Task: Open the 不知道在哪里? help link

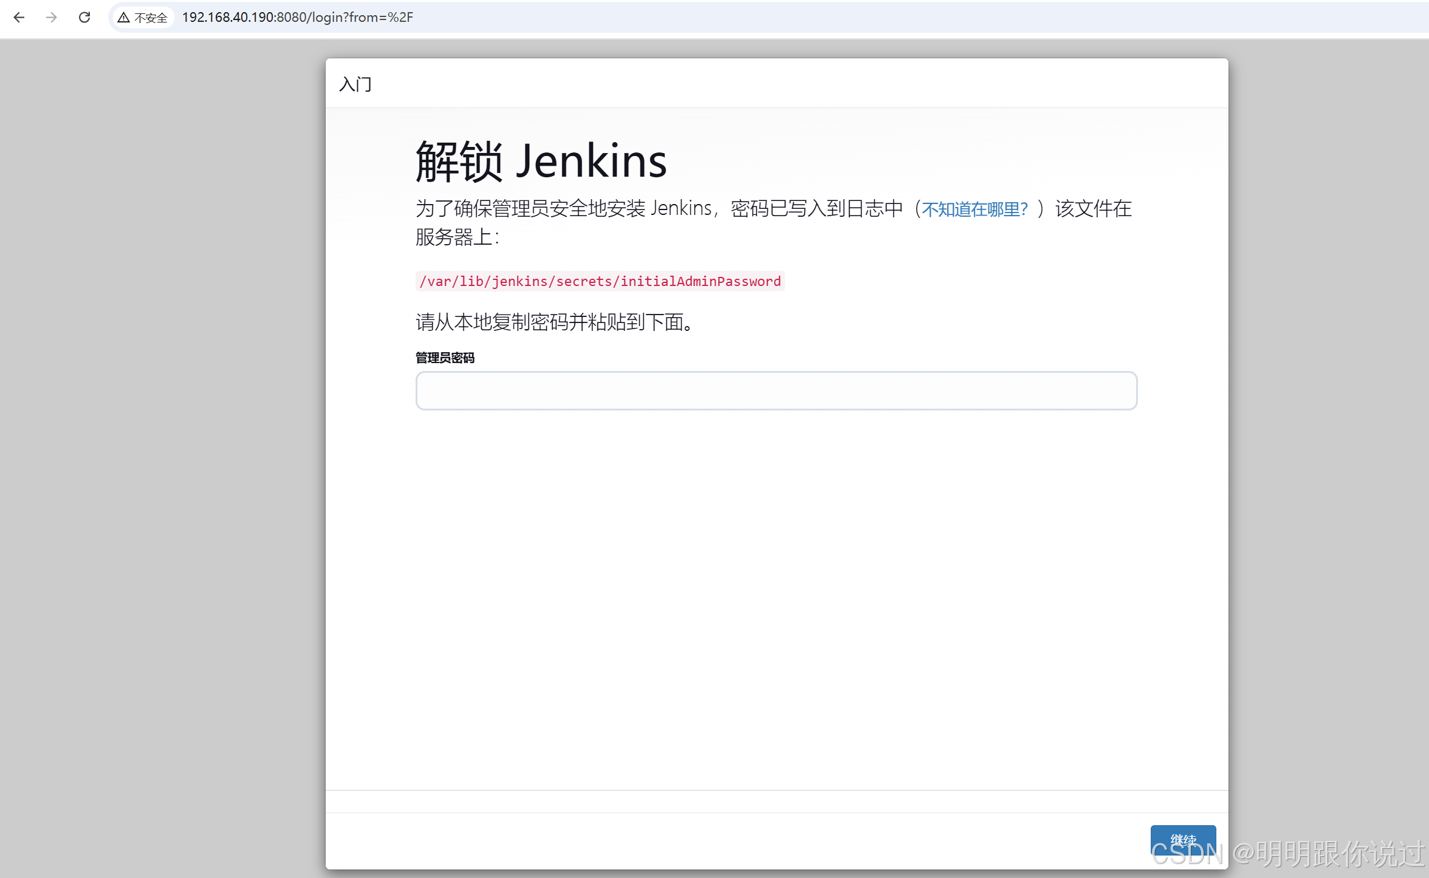Action: tap(975, 209)
